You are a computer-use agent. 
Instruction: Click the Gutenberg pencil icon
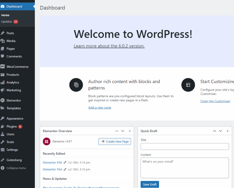tap(3, 160)
